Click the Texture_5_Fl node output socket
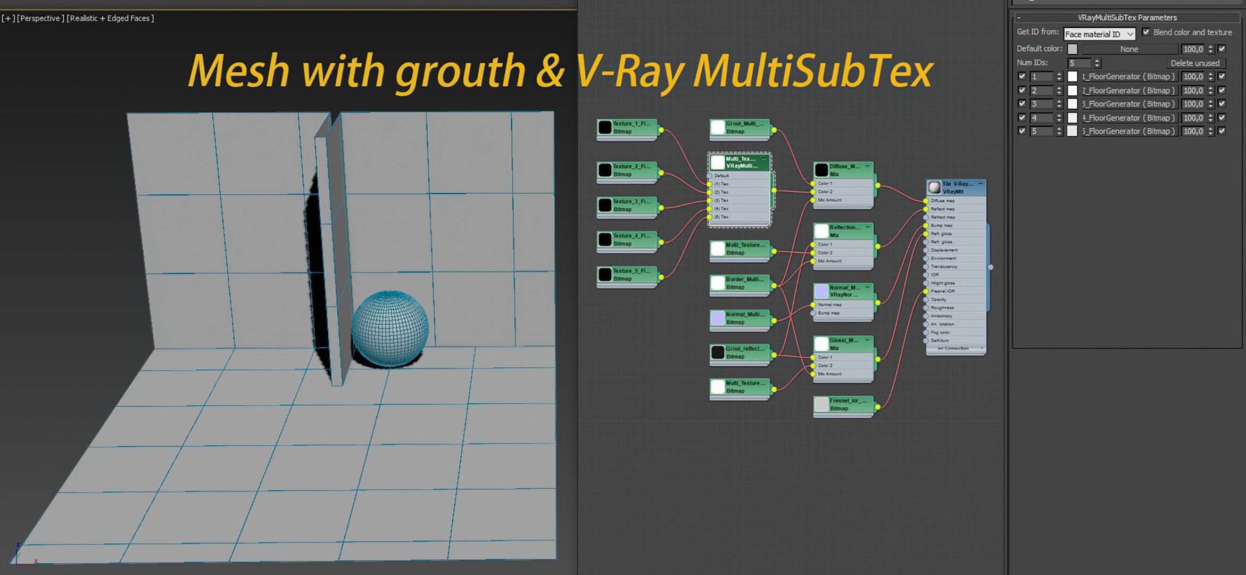 [661, 277]
